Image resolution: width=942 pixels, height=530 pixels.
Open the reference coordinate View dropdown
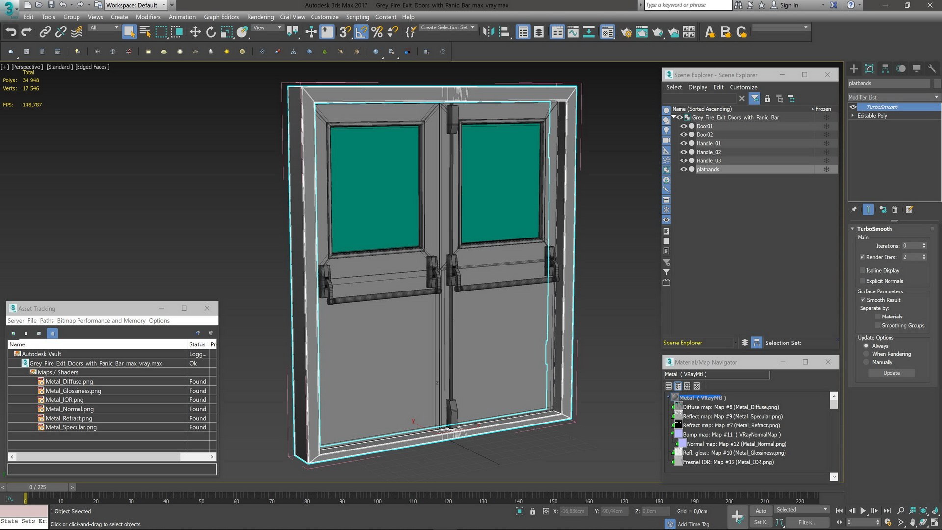tap(267, 28)
